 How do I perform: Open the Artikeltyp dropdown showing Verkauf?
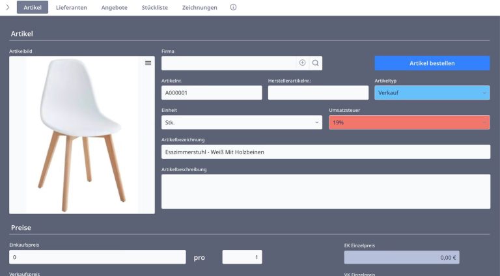pos(432,92)
